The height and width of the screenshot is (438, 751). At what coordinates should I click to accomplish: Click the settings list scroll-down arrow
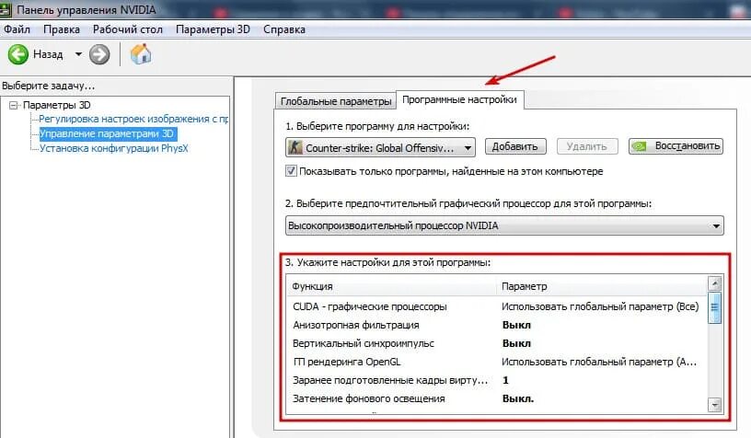[x=714, y=405]
